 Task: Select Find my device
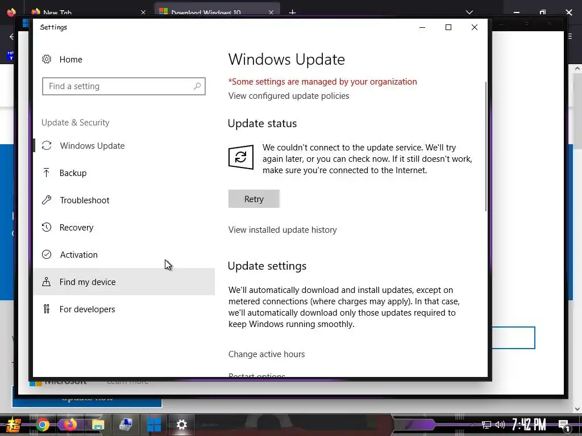[x=124, y=282]
